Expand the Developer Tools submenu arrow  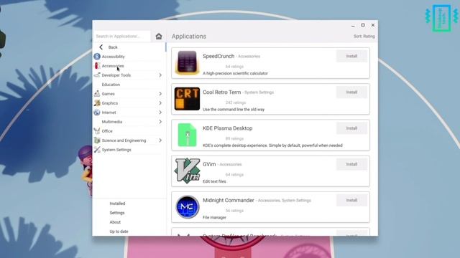[160, 75]
